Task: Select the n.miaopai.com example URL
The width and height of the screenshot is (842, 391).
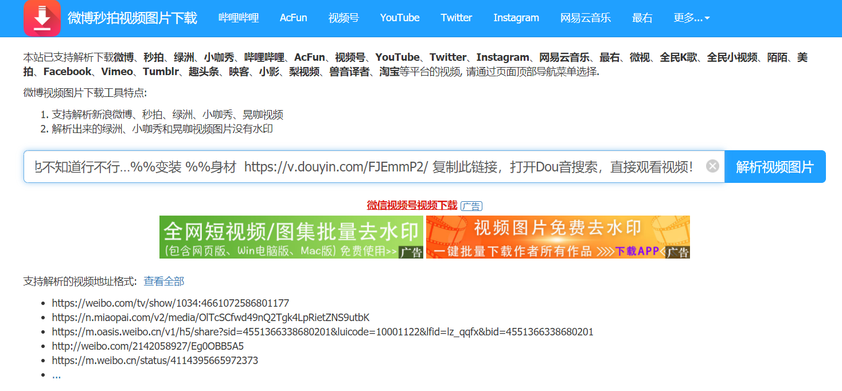Action: click(210, 317)
